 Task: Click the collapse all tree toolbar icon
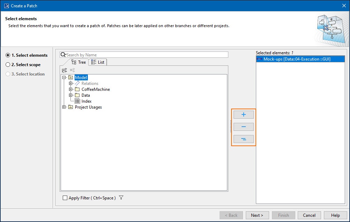click(x=64, y=70)
